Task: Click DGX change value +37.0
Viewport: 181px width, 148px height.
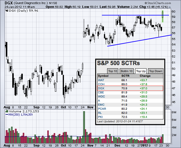Action: pyautogui.click(x=143, y=88)
